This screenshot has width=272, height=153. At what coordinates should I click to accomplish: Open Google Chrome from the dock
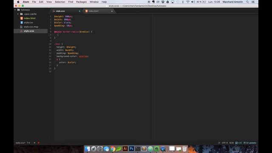click(x=113, y=149)
